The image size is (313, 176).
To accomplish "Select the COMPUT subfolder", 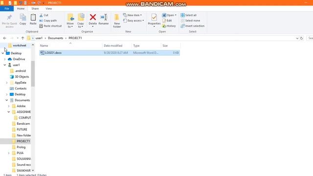I will click(x=24, y=118).
